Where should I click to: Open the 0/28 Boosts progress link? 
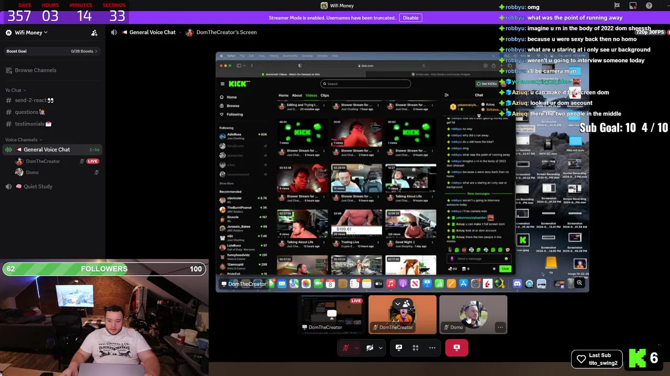click(x=84, y=51)
